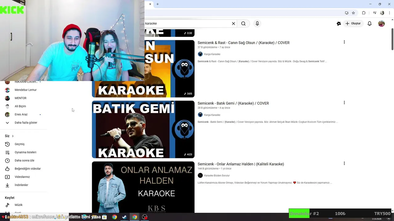394x221 pixels.
Task: Open options menu for Batık Gemi video
Action: 344,103
